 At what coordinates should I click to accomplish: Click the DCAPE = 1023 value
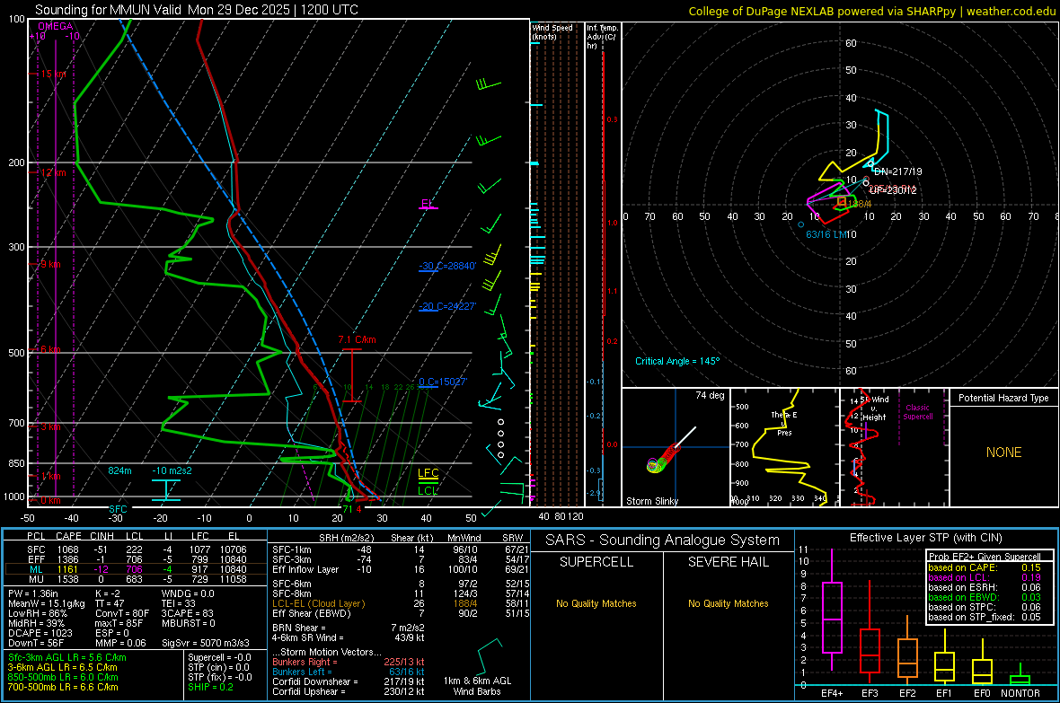(40, 633)
